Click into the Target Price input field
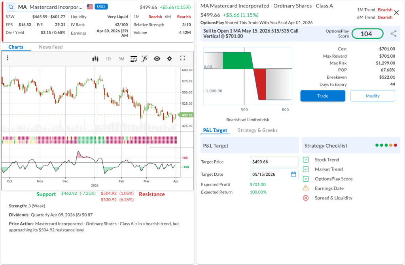Image resolution: width=405 pixels, height=265 pixels. [274, 162]
